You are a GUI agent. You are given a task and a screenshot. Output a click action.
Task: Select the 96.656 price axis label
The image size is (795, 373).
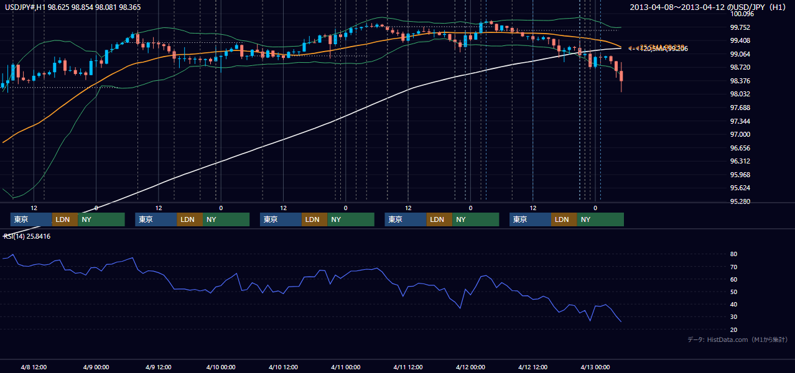pyautogui.click(x=741, y=148)
